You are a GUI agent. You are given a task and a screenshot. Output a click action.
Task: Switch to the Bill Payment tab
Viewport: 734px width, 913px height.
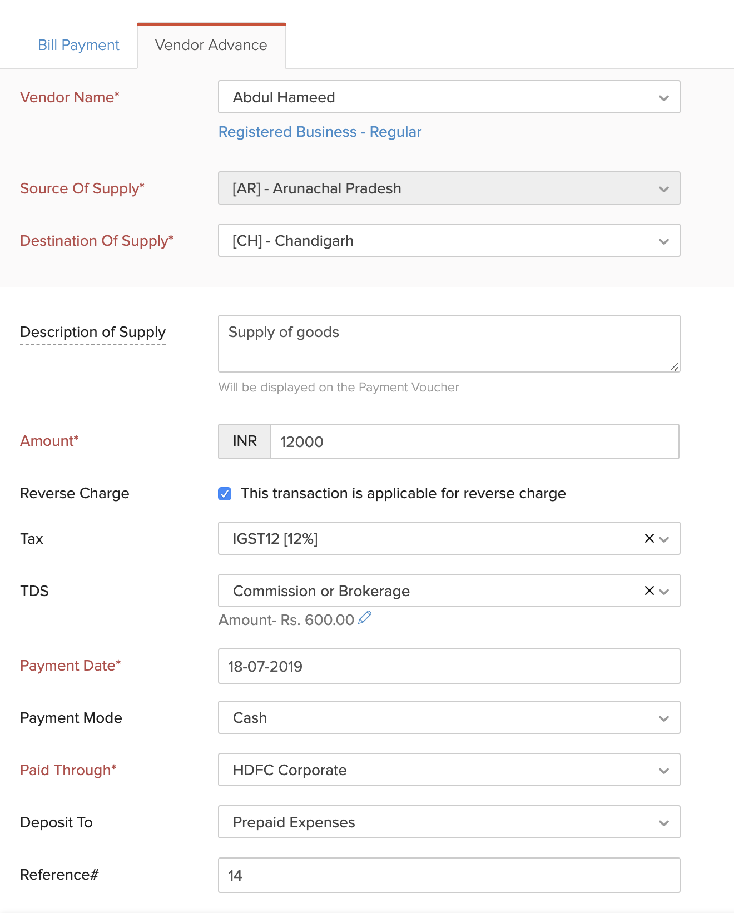(x=78, y=45)
